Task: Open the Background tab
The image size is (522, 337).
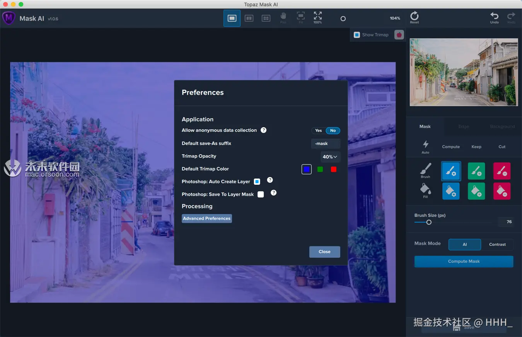Action: point(502,126)
